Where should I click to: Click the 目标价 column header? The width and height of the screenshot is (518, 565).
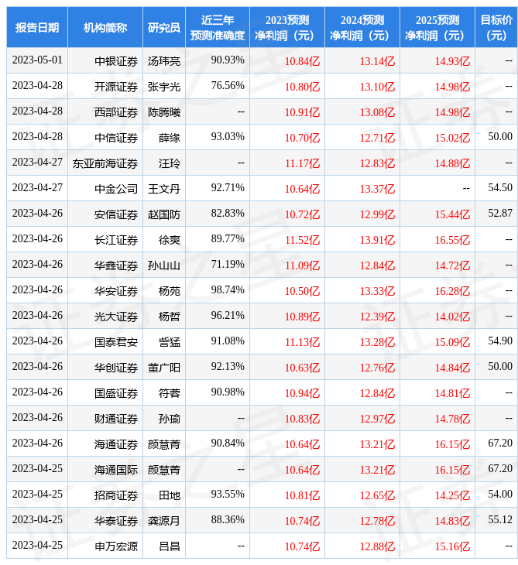coord(496,27)
